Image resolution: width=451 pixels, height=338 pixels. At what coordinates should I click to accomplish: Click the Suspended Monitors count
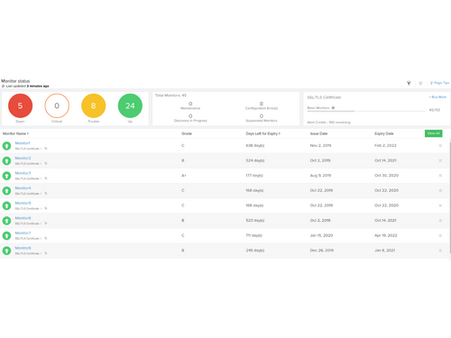262,116
